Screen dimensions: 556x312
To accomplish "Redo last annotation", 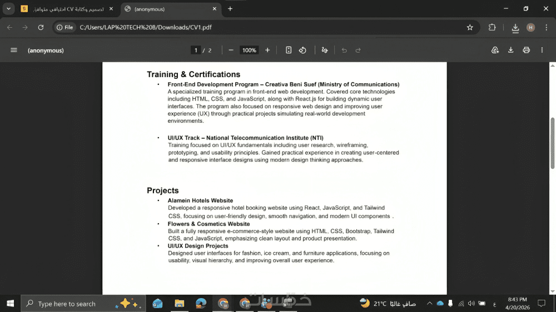I will (358, 51).
